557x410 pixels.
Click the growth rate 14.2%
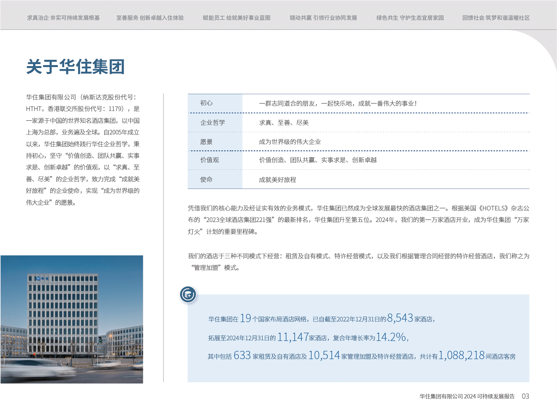coord(391,337)
